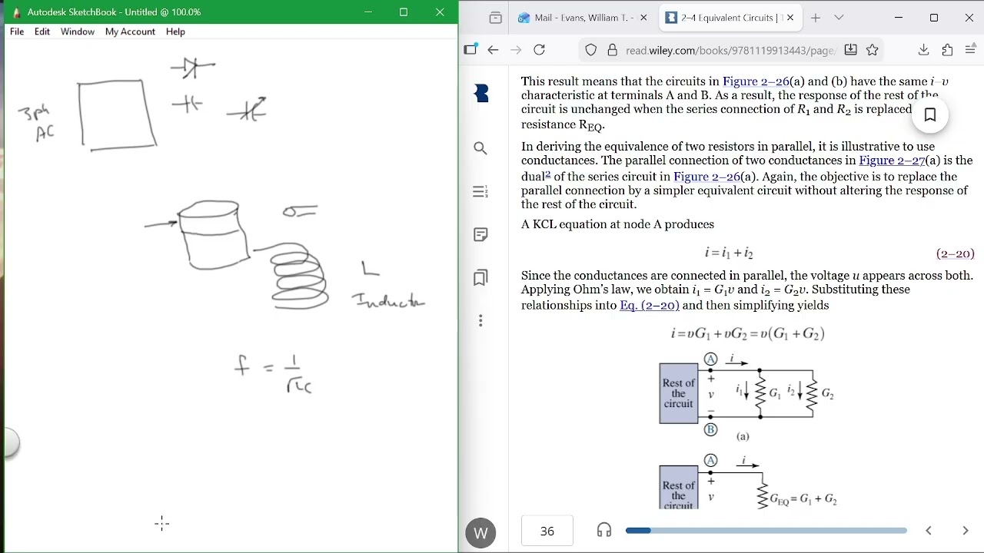The image size is (984, 553).
Task: Expand the list all tabs dropdown
Action: click(839, 18)
